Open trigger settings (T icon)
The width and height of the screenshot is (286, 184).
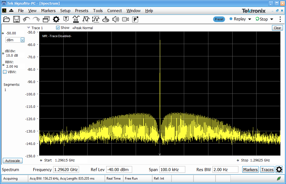[x=66, y=19]
